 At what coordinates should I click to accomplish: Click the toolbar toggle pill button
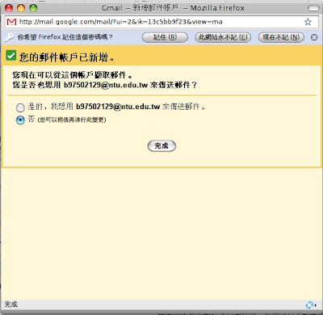(313, 8)
